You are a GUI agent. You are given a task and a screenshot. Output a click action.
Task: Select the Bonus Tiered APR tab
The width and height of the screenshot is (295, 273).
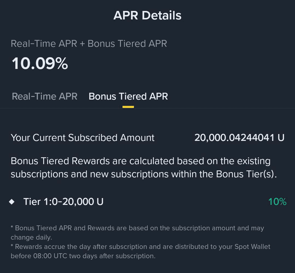point(128,96)
